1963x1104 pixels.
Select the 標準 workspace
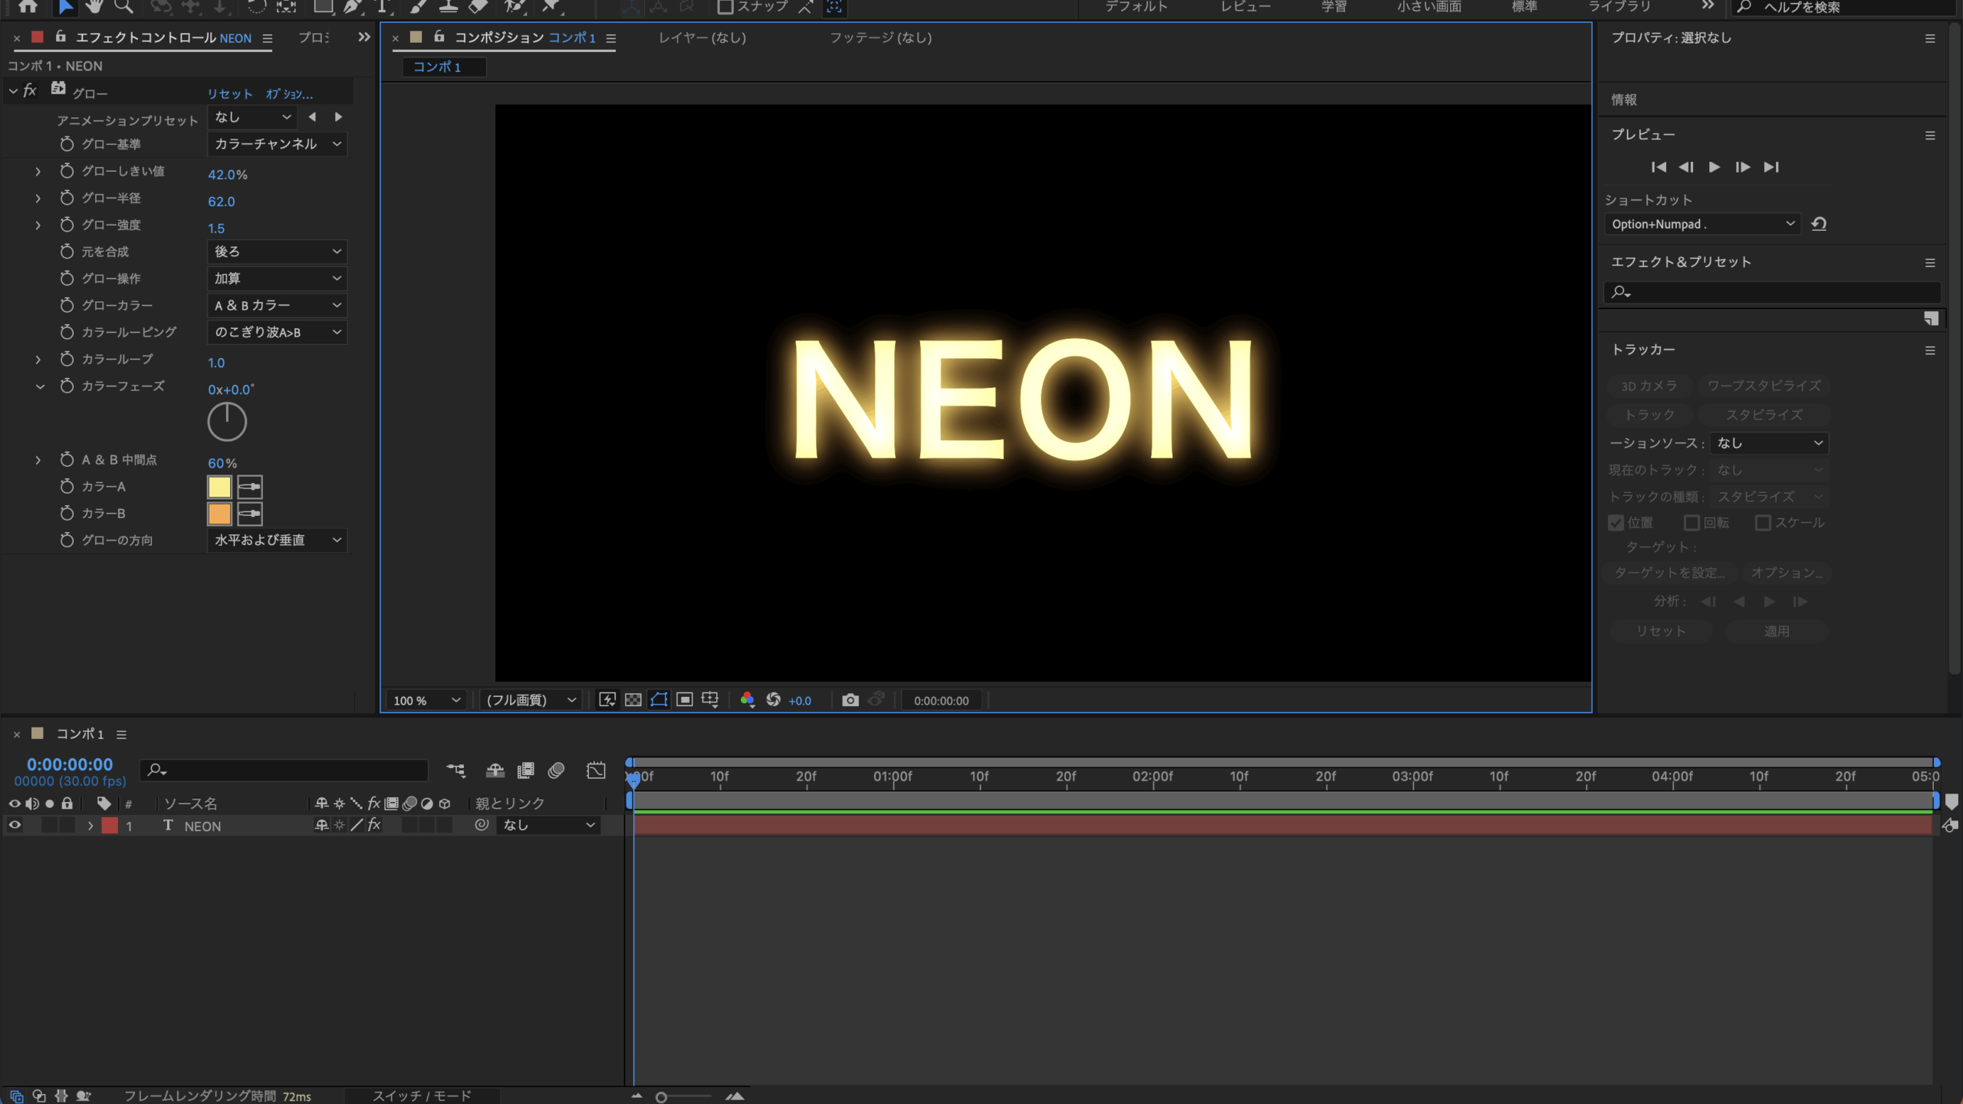(x=1524, y=7)
